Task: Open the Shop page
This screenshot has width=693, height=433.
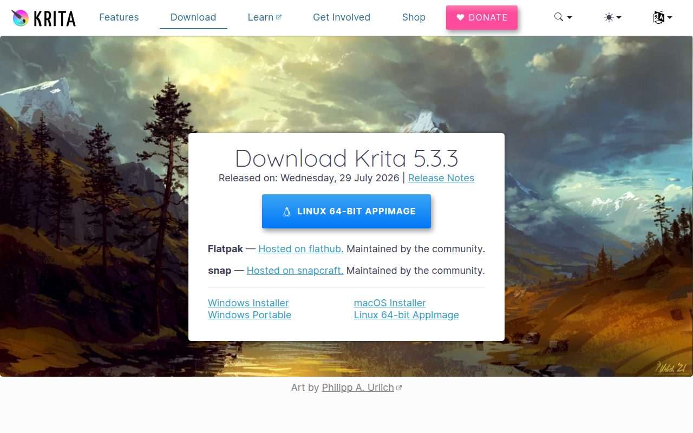Action: [414, 17]
